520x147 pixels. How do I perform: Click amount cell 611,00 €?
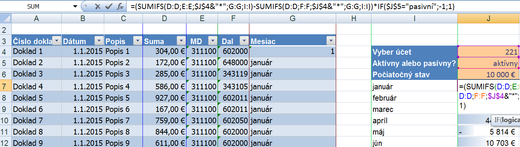pos(164,143)
